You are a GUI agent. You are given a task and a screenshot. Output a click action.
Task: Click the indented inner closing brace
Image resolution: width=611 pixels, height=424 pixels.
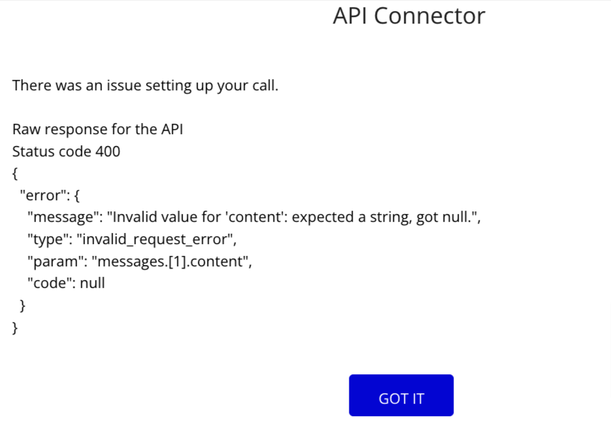tap(22, 306)
